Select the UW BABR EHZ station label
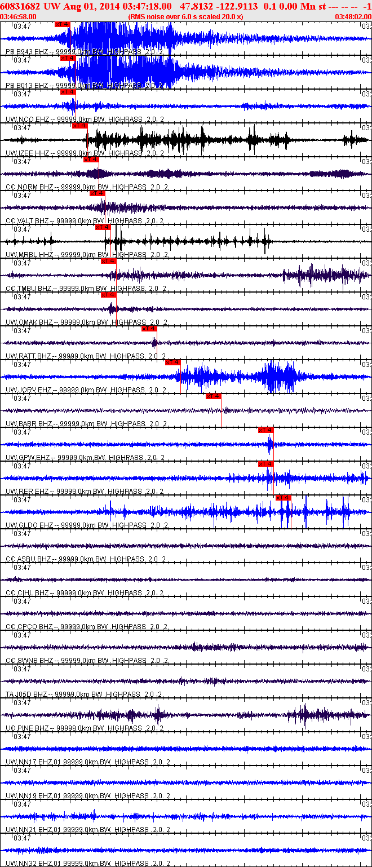Image resolution: width=372 pixels, height=867 pixels. tap(86, 424)
